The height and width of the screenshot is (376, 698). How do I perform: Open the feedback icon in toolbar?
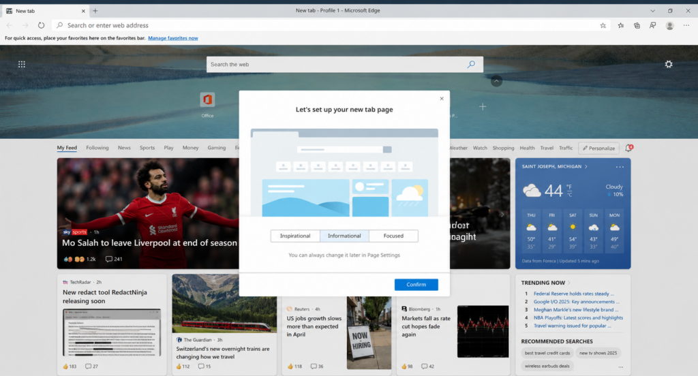pyautogui.click(x=652, y=25)
